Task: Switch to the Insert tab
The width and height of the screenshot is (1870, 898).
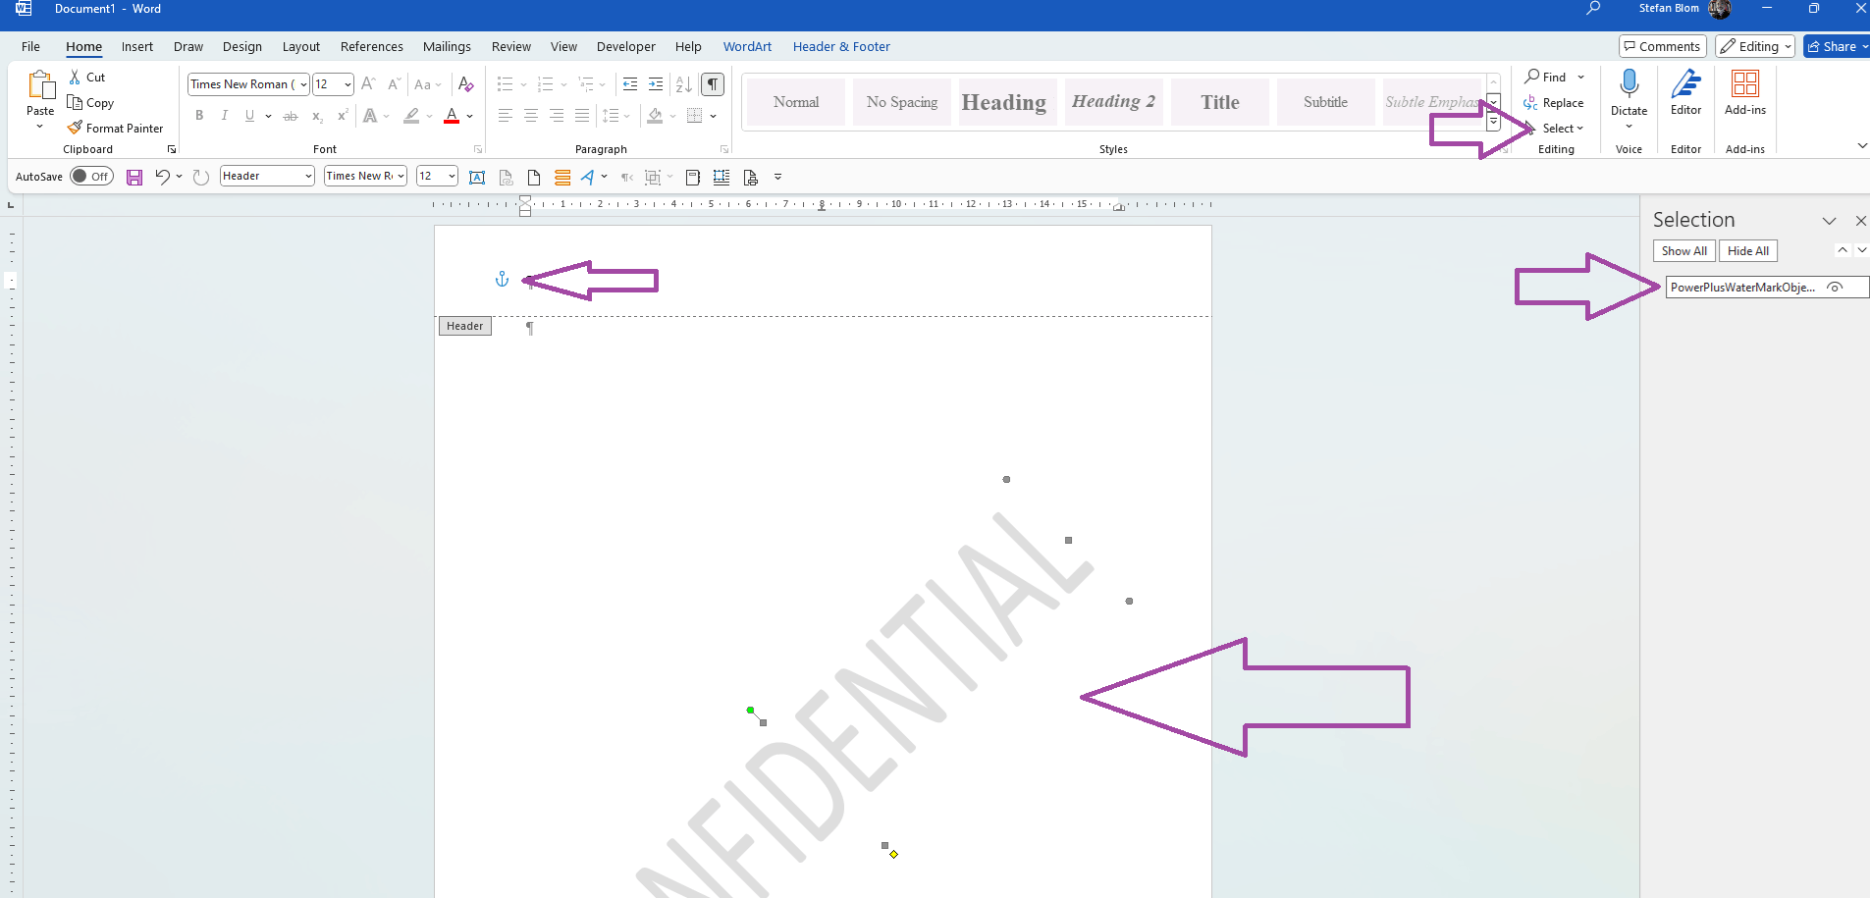Action: [x=137, y=46]
